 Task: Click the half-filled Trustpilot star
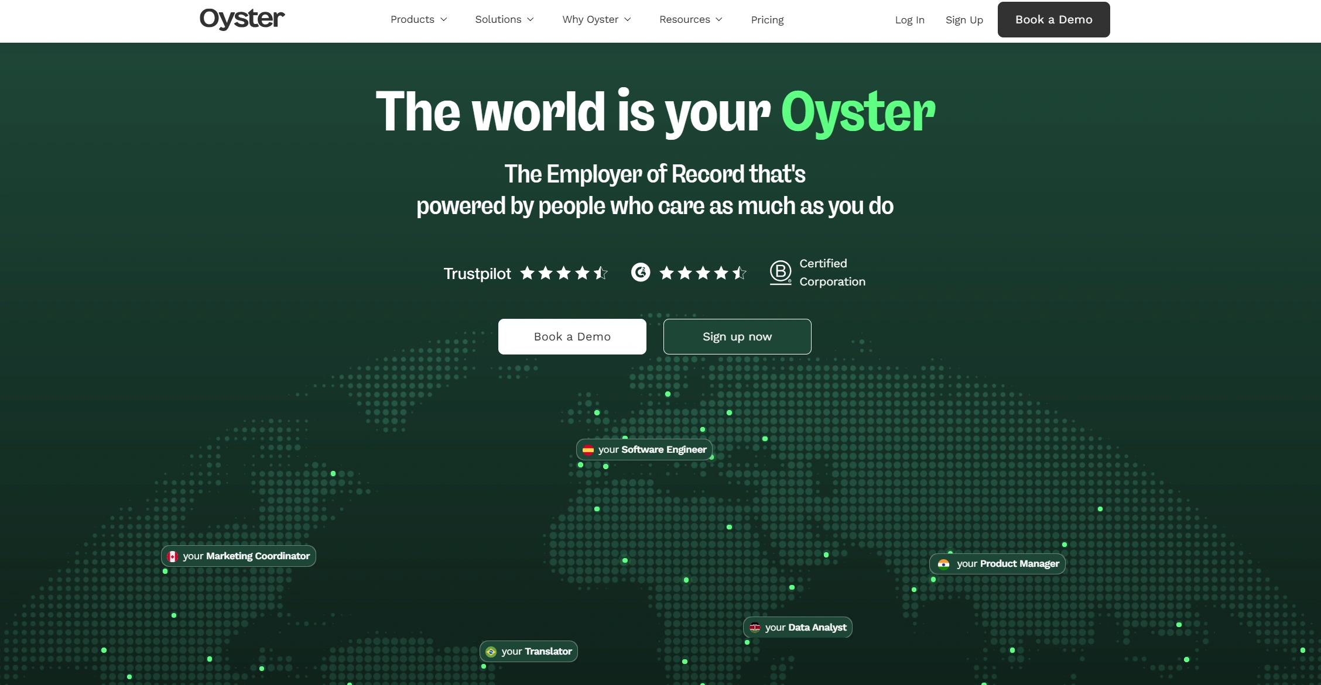[x=602, y=273]
